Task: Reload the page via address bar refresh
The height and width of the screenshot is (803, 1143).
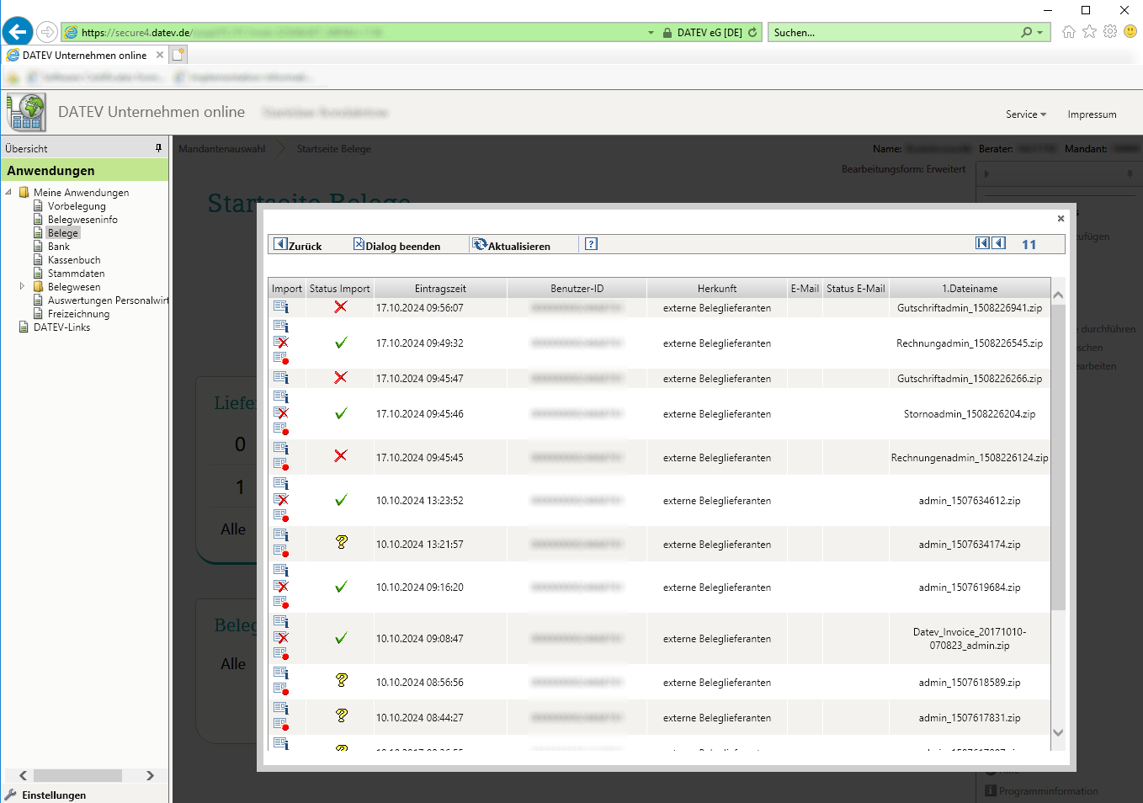Action: (x=752, y=33)
